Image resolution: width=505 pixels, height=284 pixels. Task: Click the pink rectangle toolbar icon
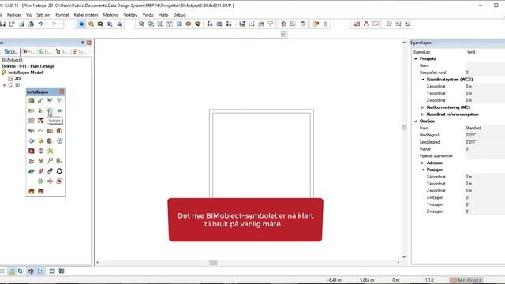point(376,24)
